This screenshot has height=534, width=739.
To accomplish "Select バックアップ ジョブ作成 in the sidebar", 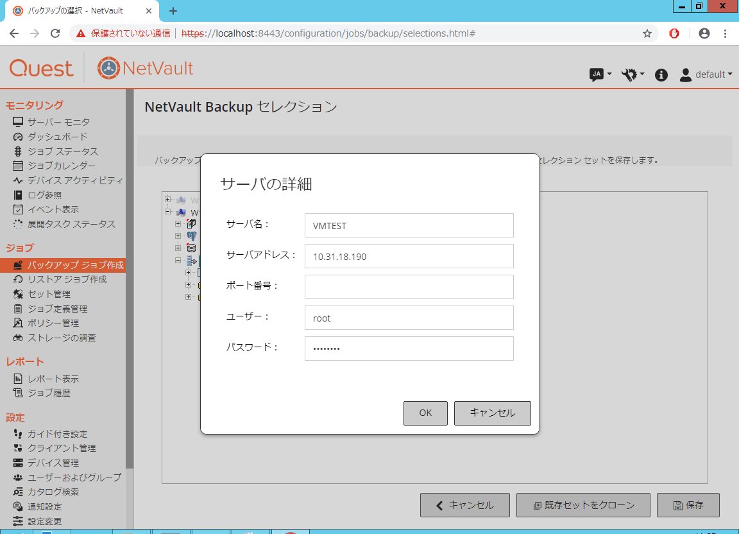I will click(63, 265).
